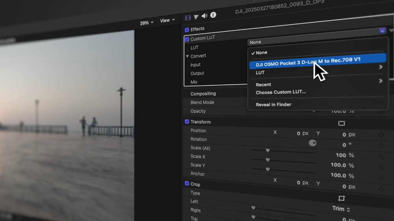
Task: Click the Compositing section label
Action: tap(203, 93)
